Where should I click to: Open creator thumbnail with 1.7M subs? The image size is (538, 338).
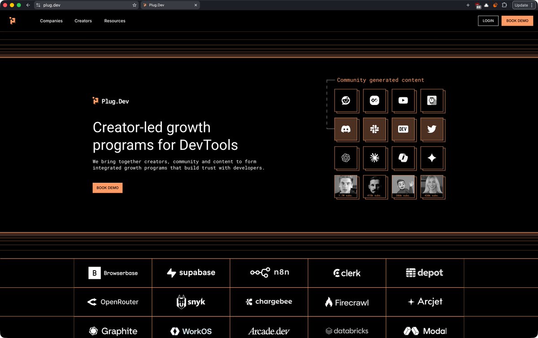point(346,186)
